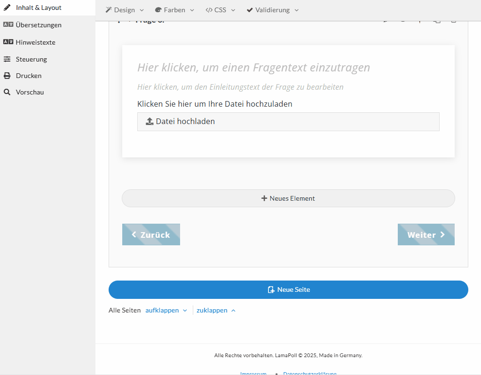Click the pencil icon beside Inhalt & Layout
Image resolution: width=481 pixels, height=375 pixels.
click(7, 8)
